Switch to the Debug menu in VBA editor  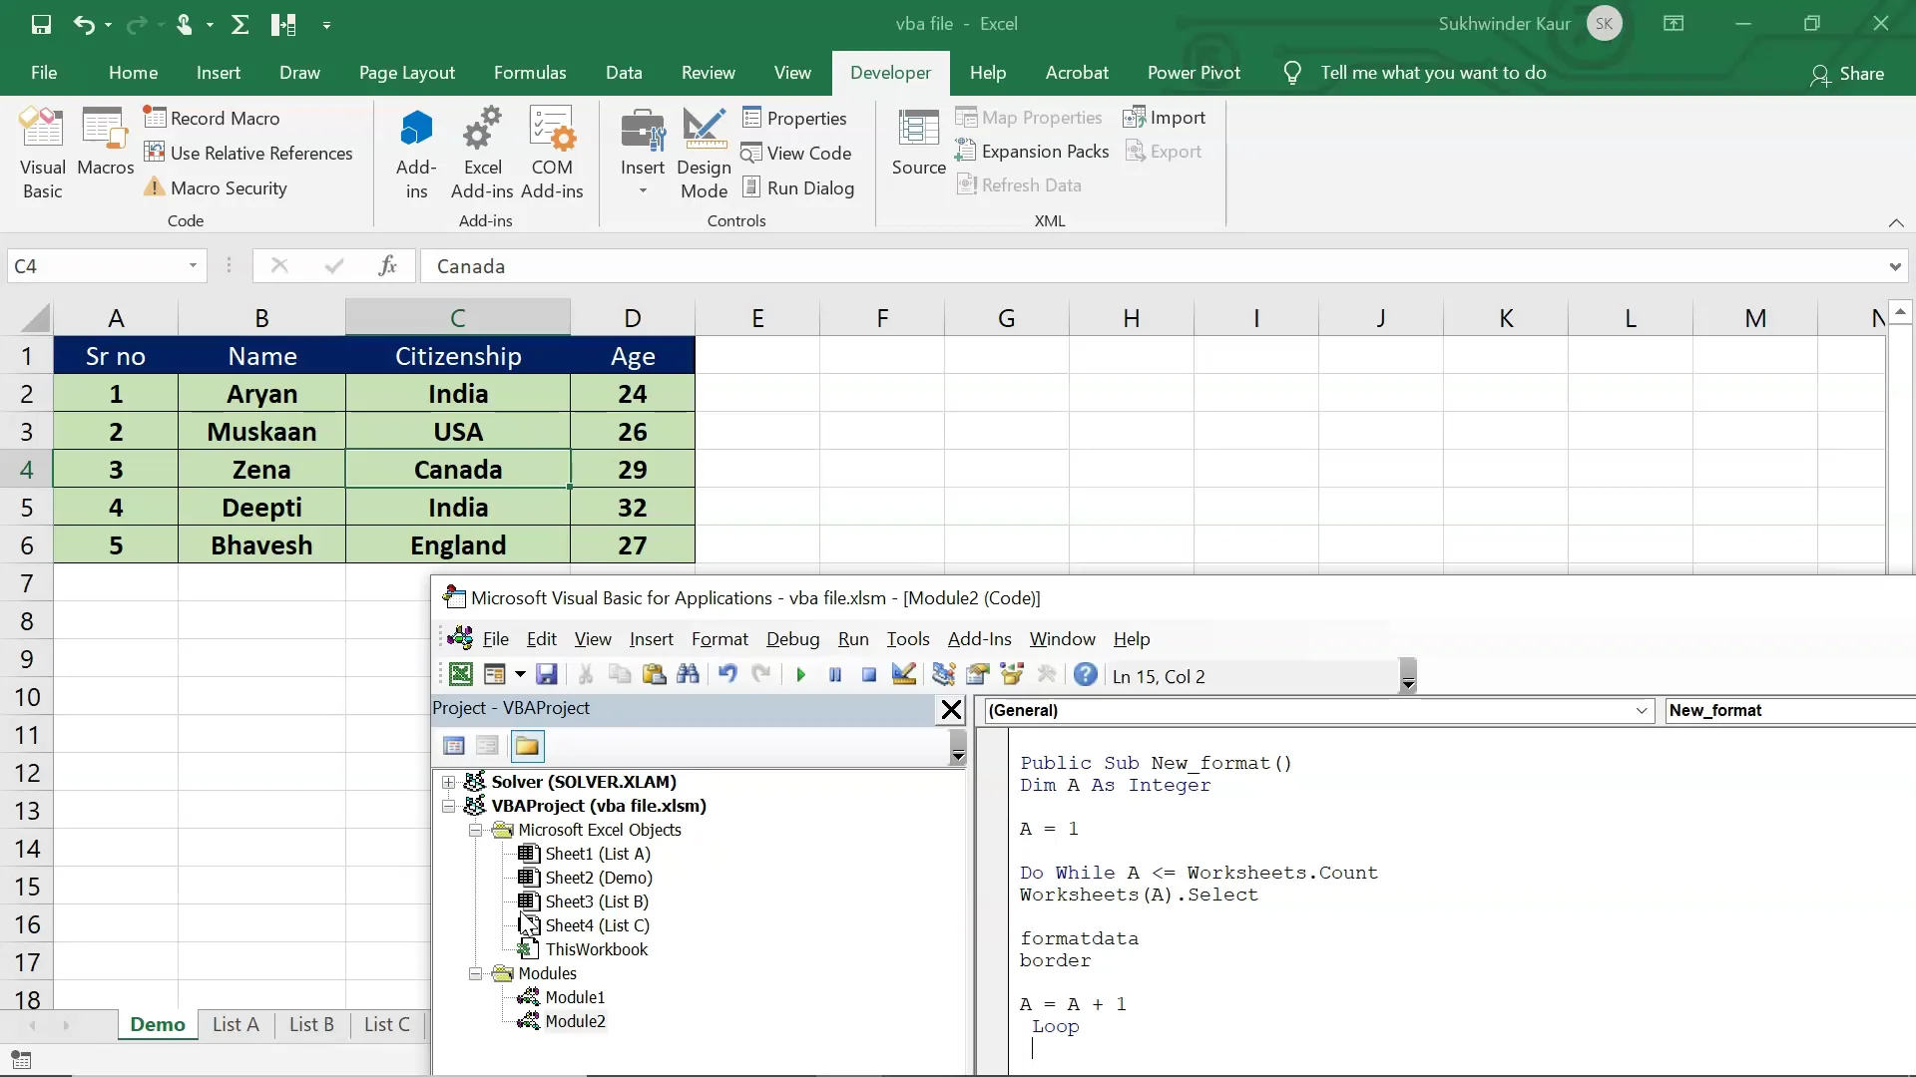click(792, 639)
